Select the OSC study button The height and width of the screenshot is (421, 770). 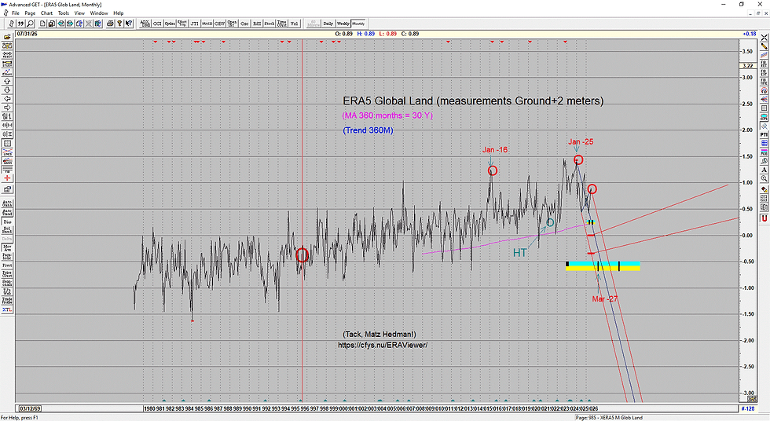[x=244, y=24]
